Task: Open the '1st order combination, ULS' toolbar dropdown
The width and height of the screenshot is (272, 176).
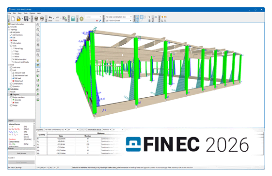Action: pyautogui.click(x=119, y=17)
